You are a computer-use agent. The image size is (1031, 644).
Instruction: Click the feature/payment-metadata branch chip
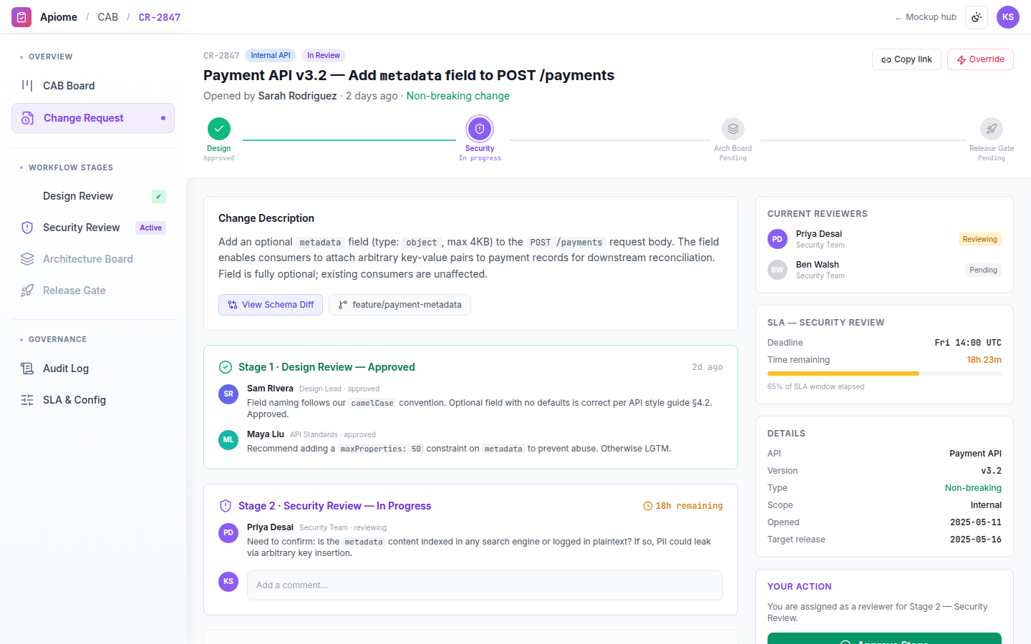(400, 305)
